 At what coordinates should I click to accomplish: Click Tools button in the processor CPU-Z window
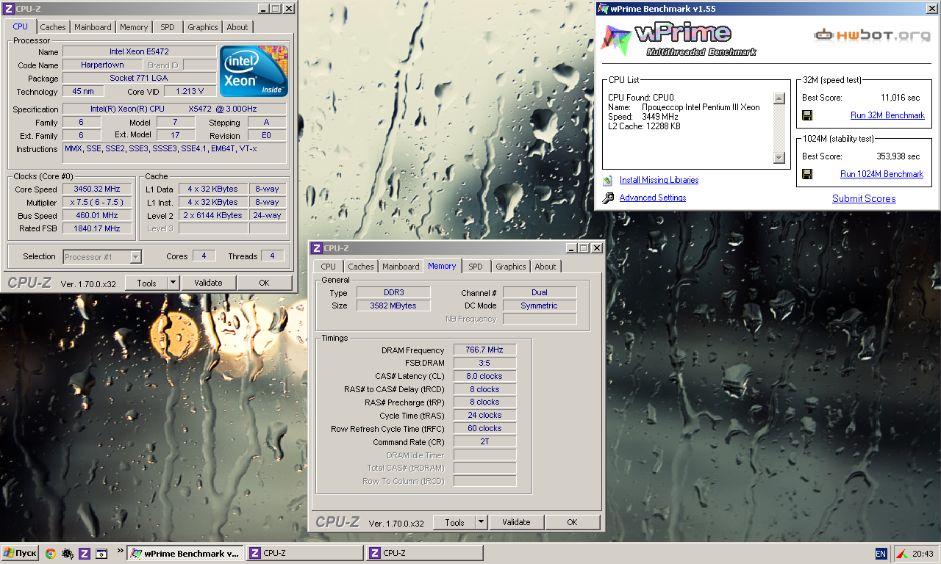tap(146, 283)
